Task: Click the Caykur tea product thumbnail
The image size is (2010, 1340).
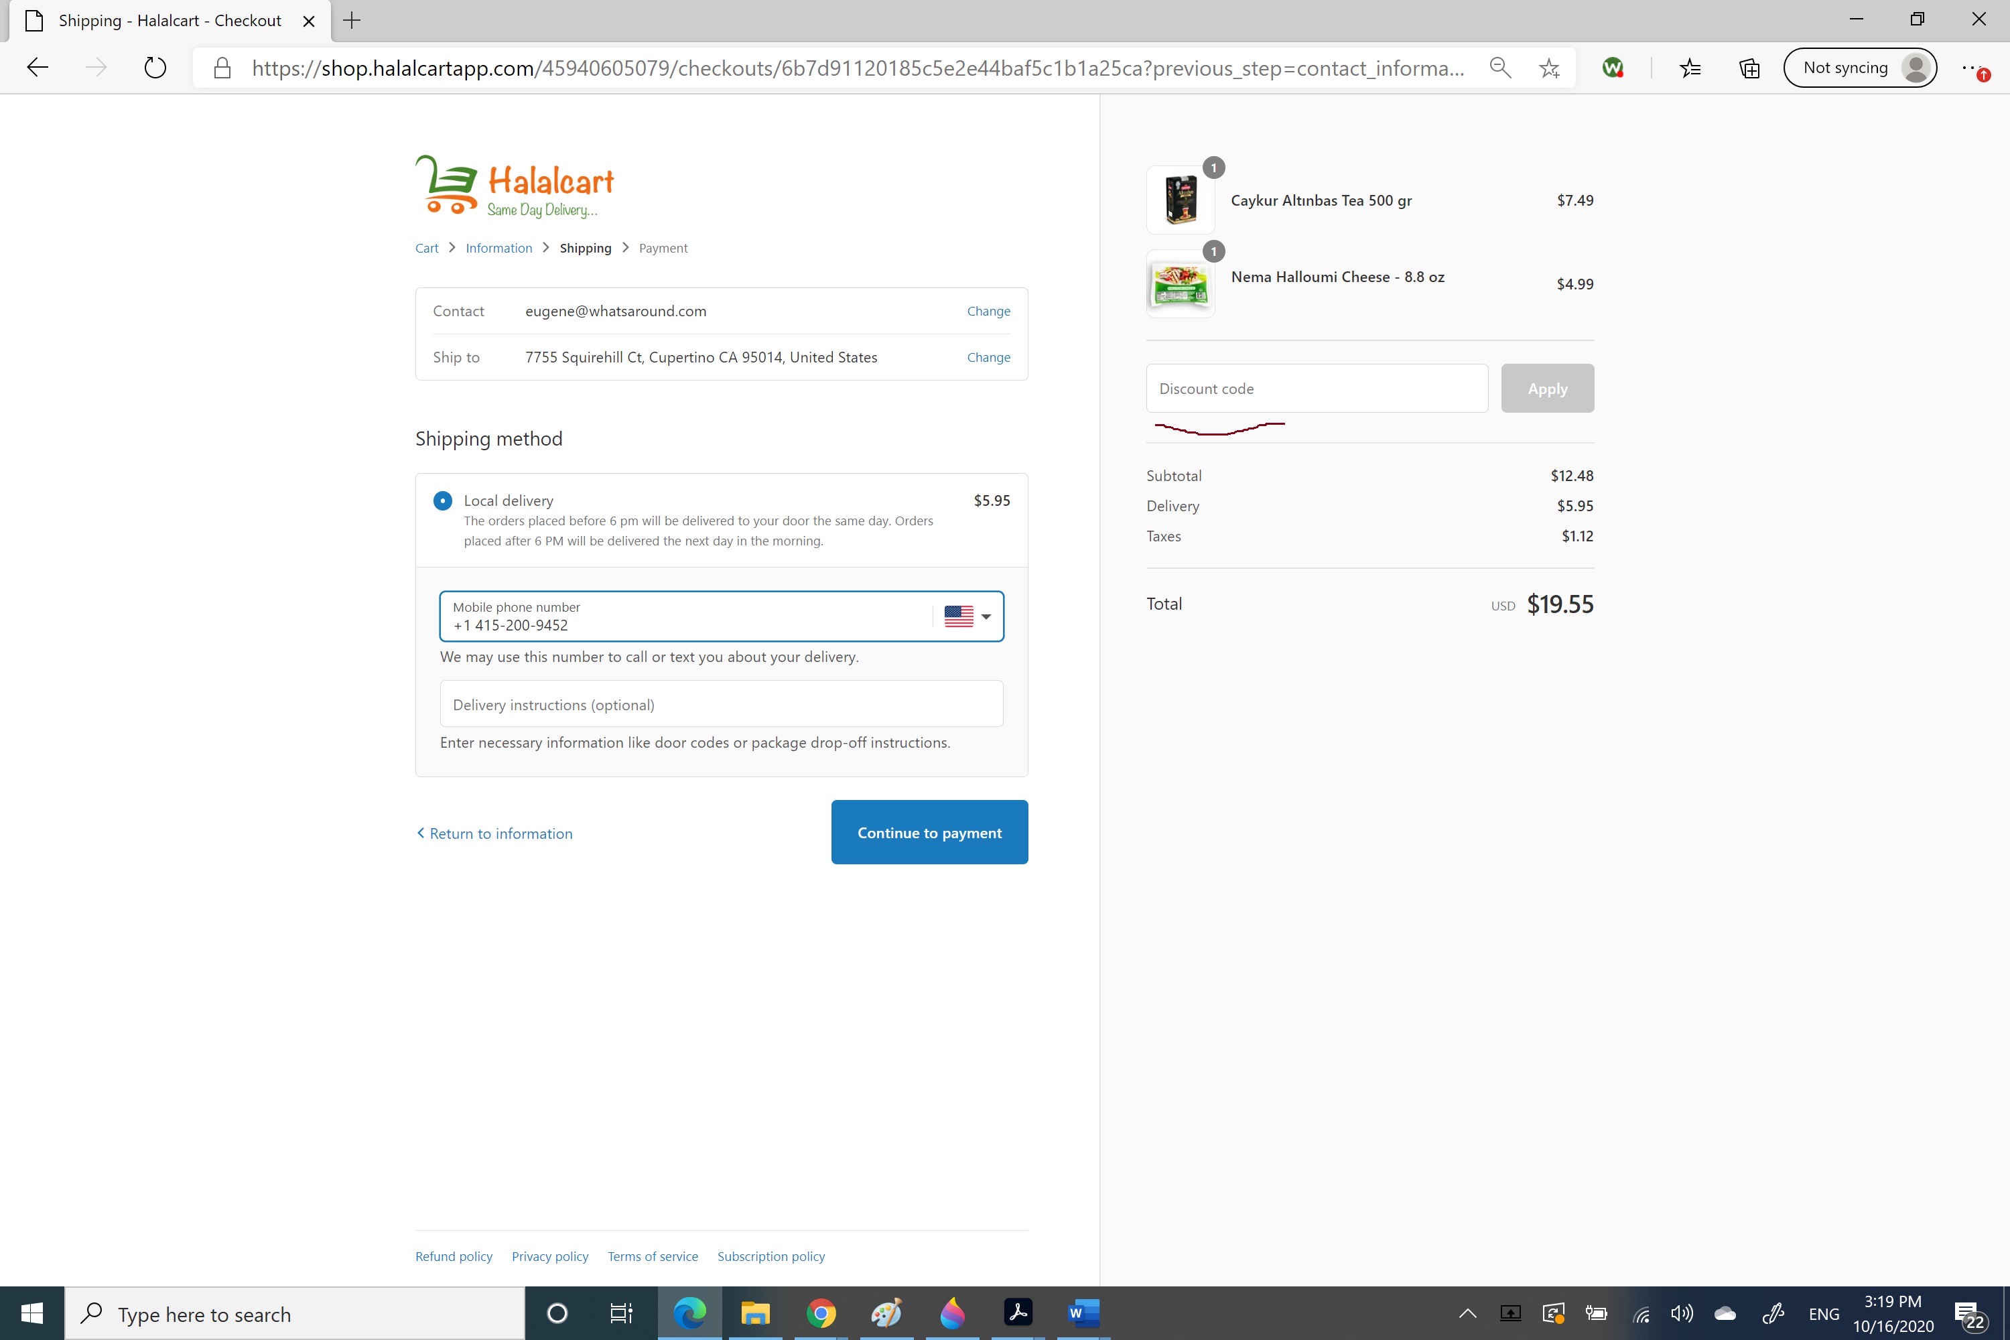Action: click(x=1180, y=201)
